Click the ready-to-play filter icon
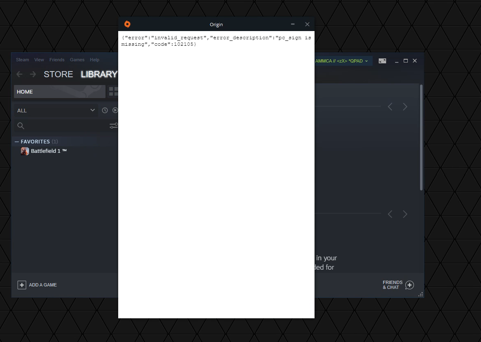The height and width of the screenshot is (342, 481). coord(115,110)
